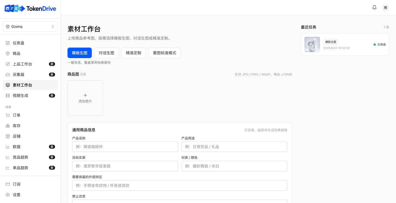Open 订阅 sidebar entry
Viewport: 396px width, 203px height.
(x=30, y=184)
